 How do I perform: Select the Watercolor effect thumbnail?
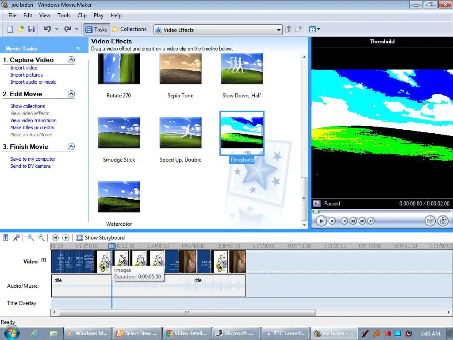click(119, 197)
